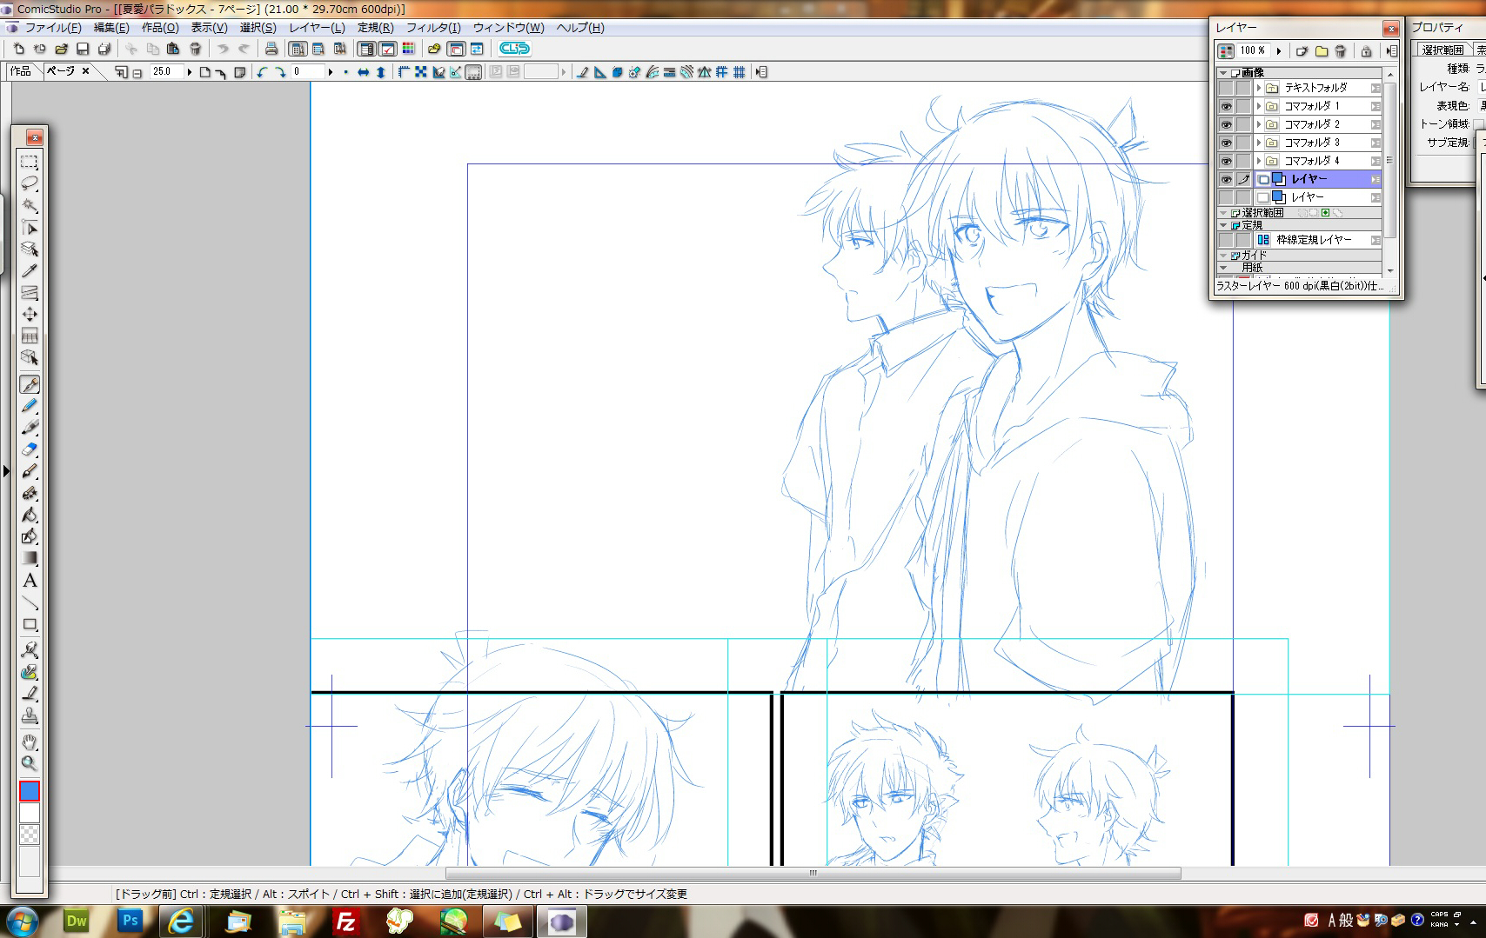Click the paste clipboard icon

click(x=173, y=49)
